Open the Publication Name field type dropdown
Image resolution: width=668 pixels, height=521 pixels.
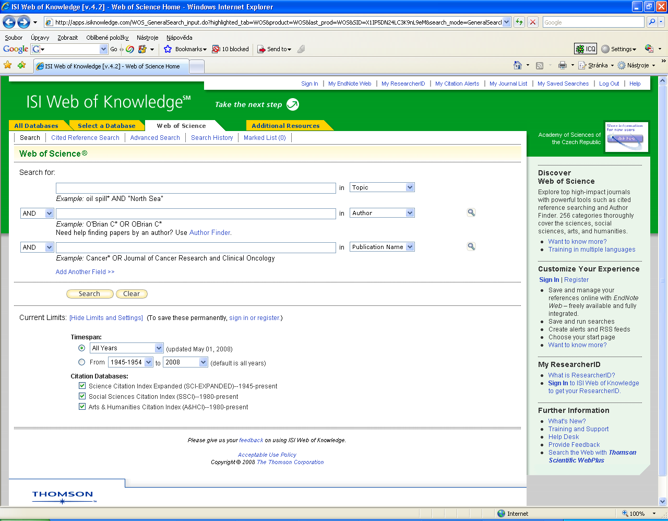382,247
